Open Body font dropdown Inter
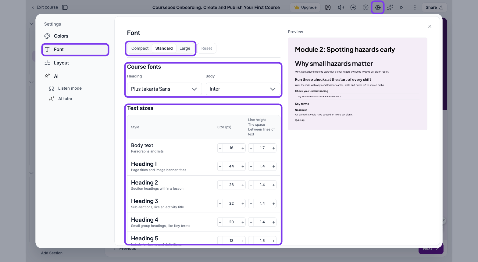The height and width of the screenshot is (262, 478). [x=243, y=89]
